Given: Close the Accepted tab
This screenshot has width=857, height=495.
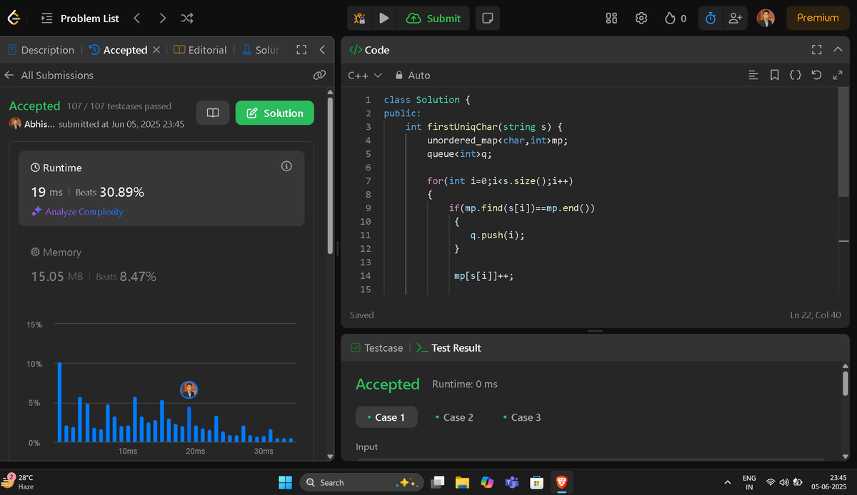Looking at the screenshot, I should 156,50.
